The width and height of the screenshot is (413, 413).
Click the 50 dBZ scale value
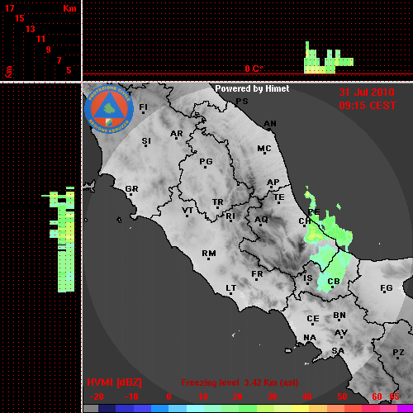[x=342, y=396]
